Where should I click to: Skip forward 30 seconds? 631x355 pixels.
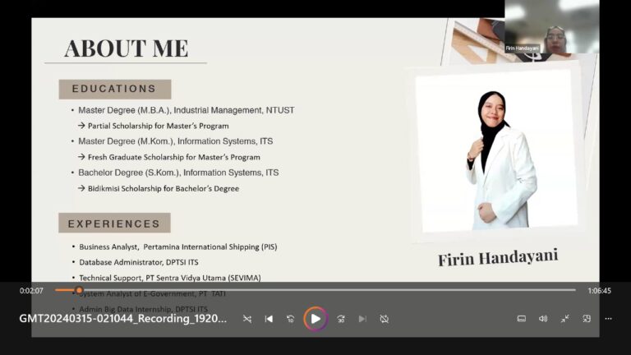coord(341,319)
